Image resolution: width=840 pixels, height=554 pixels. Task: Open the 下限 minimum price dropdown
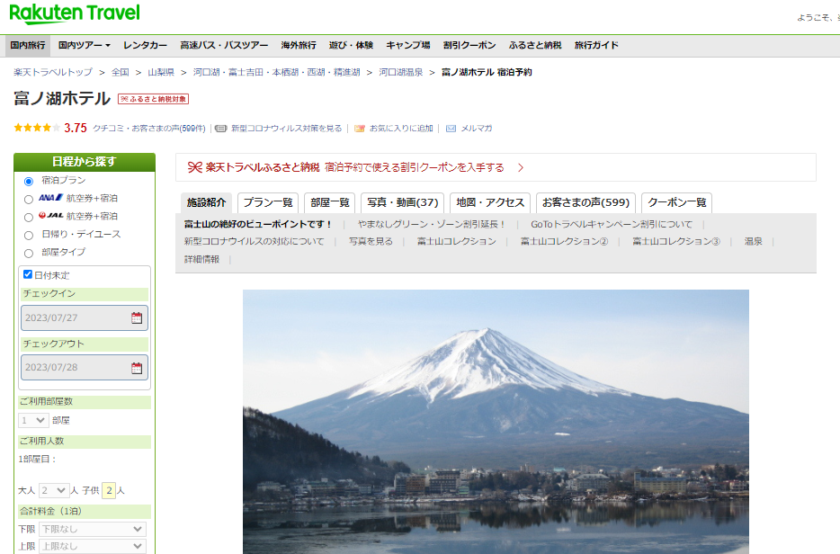(x=92, y=530)
